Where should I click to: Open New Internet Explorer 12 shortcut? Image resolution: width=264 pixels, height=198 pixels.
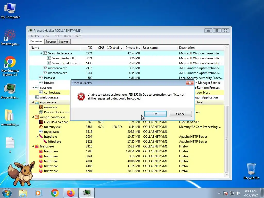[x=10, y=66]
